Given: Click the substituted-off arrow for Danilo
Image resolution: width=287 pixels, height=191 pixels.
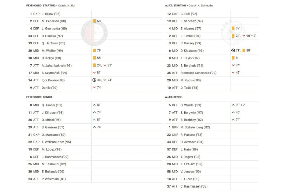Looking at the screenshot, I should click(94, 87).
